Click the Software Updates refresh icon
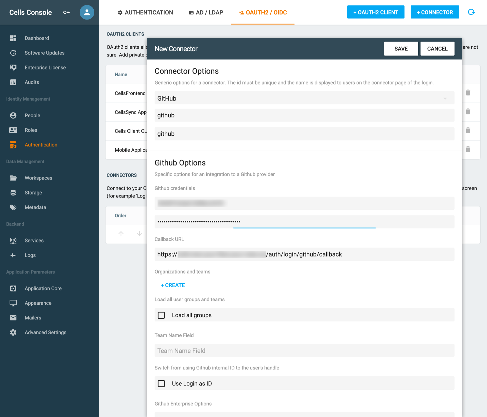 13,53
